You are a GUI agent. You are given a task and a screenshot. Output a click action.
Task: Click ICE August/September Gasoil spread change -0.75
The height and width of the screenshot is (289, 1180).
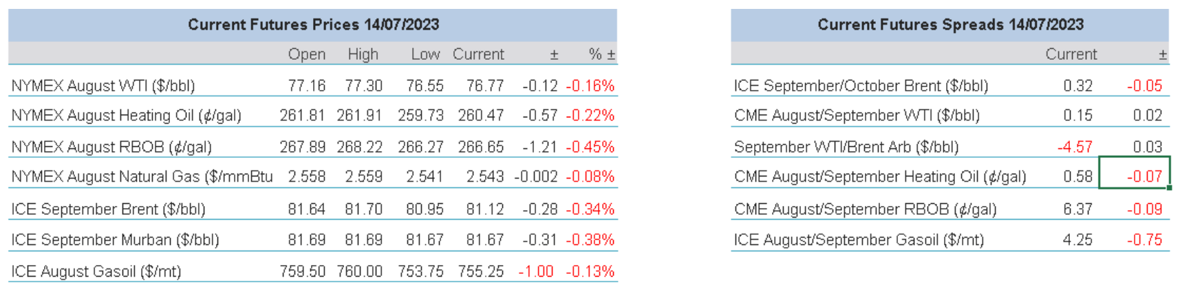point(1144,240)
